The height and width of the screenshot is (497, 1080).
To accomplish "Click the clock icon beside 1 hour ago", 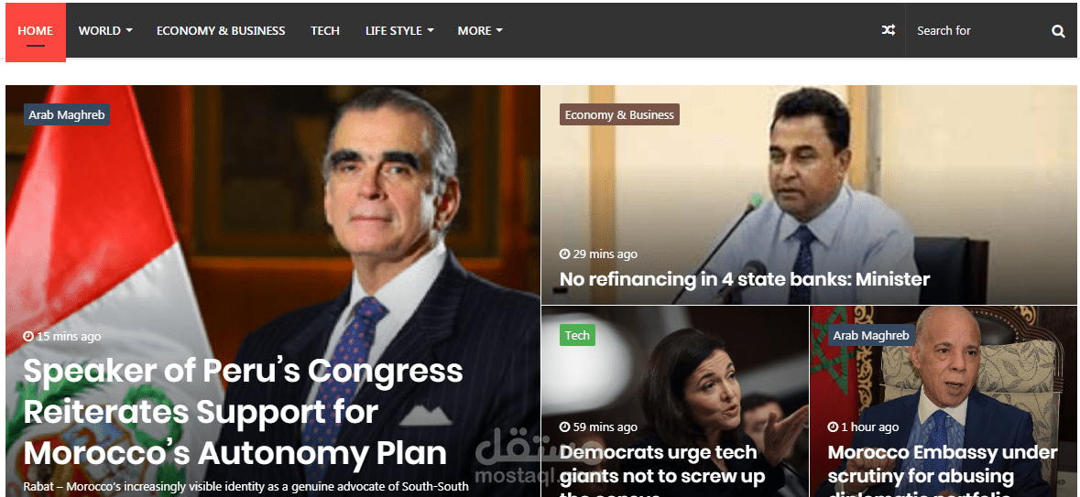I will (x=833, y=427).
